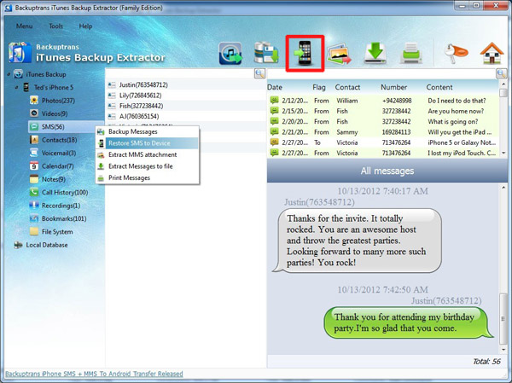Open the Help menu
512x383 pixels.
tap(85, 26)
